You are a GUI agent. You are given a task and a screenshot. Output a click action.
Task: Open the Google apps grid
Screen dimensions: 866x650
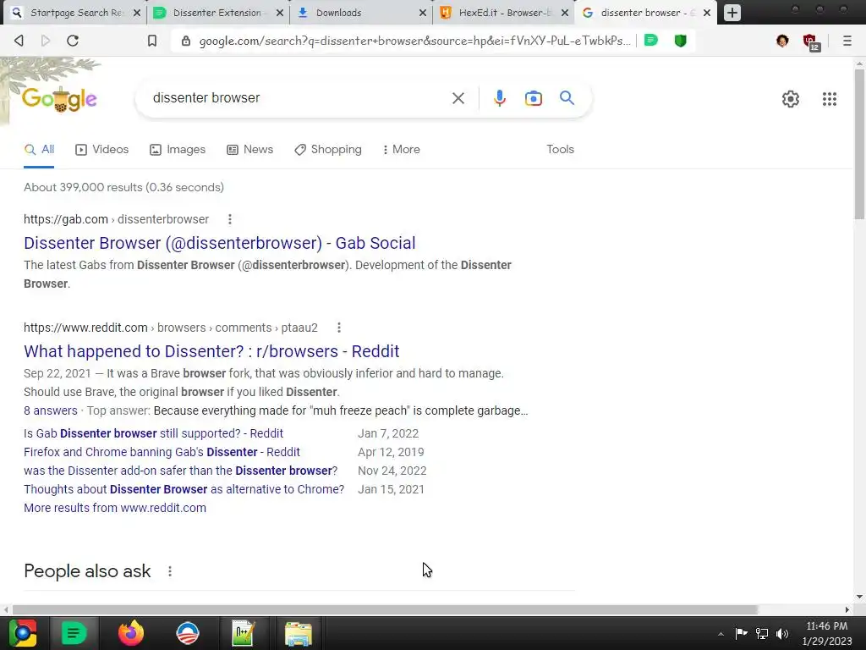pos(829,99)
